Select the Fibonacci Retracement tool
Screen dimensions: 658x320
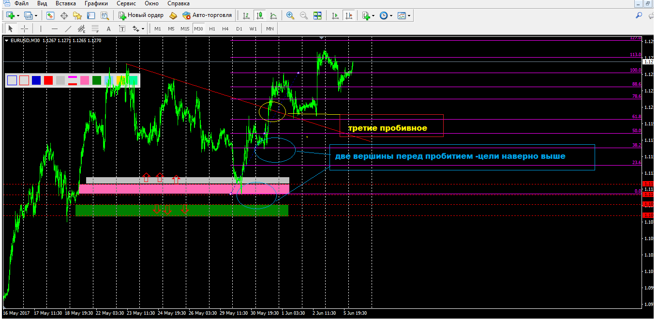[x=95, y=29]
